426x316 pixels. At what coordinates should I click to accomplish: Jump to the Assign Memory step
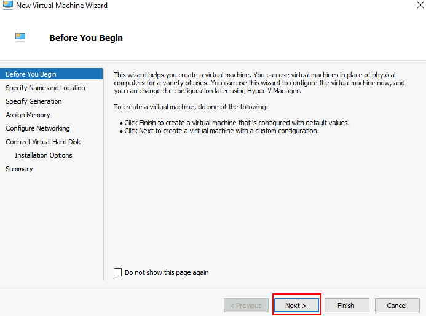(x=28, y=115)
